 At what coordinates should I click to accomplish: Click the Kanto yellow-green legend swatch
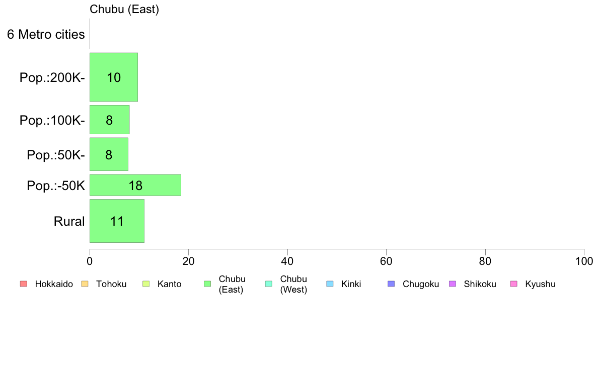[x=146, y=284]
